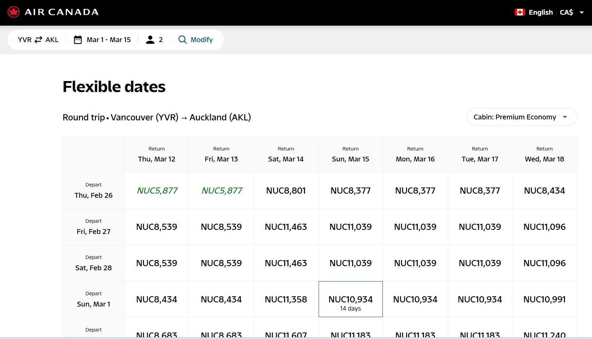Click the Return Thu, Mar 12 column header
592x339 pixels.
[157, 154]
